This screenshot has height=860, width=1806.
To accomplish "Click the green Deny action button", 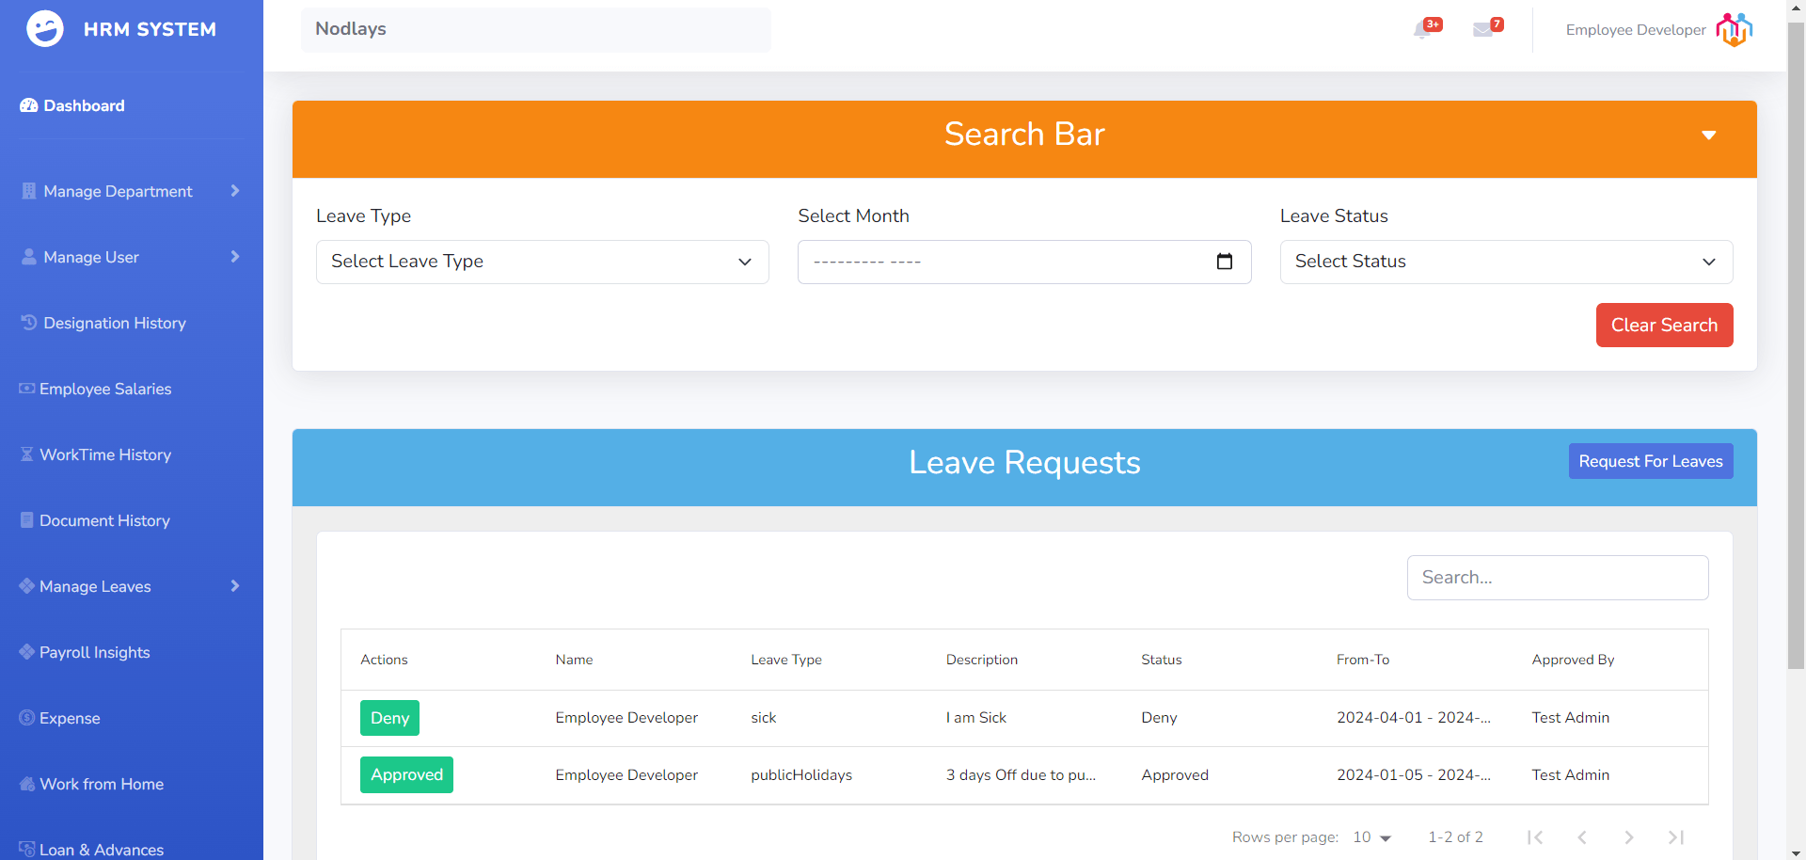I will click(x=389, y=718).
